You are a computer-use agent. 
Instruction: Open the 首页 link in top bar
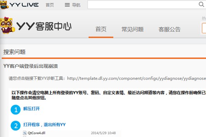[50, 5]
